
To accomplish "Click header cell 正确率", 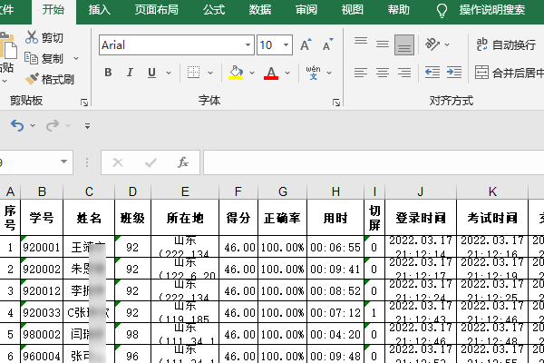I will [x=282, y=218].
